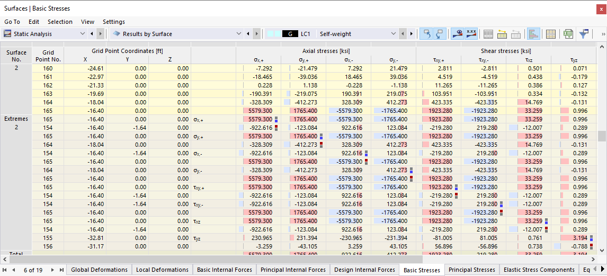Click the vertical scrollbar thumb
607x276 pixels.
pyautogui.click(x=602, y=136)
